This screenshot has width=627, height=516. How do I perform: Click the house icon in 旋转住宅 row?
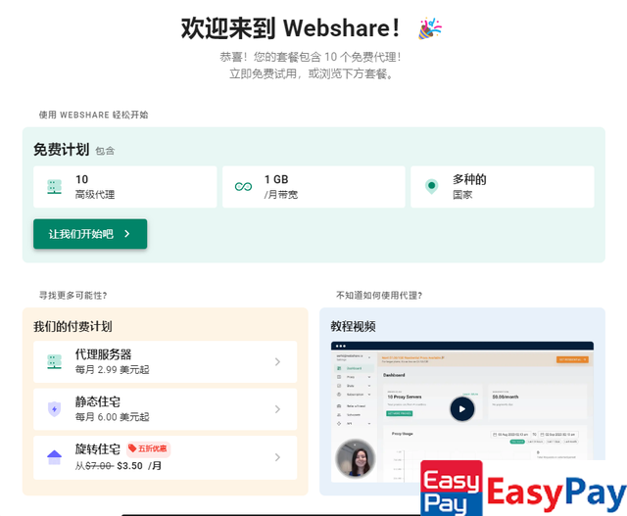(x=55, y=457)
